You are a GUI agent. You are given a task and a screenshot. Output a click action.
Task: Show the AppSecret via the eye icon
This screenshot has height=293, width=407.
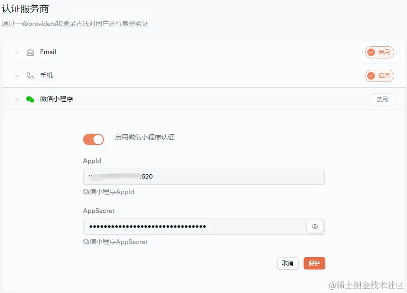point(315,227)
